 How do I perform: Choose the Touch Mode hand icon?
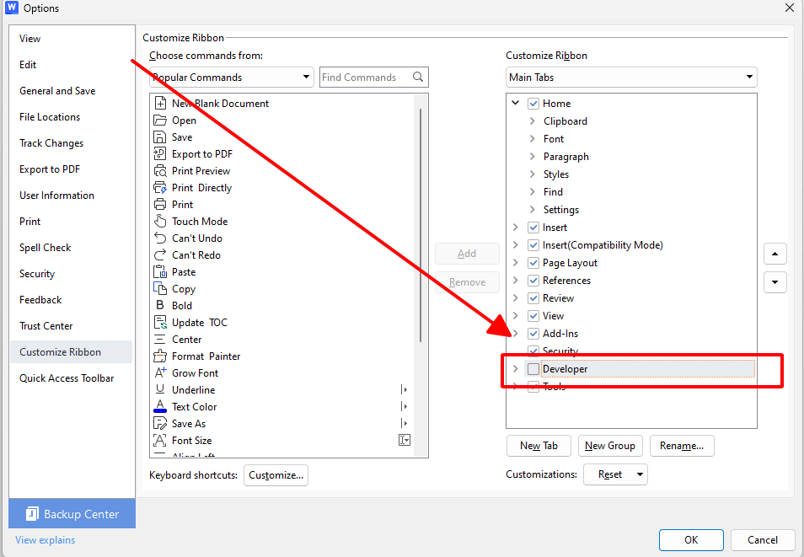160,221
